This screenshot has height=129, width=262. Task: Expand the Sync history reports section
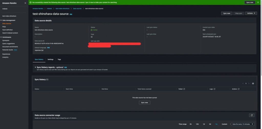[36, 67]
